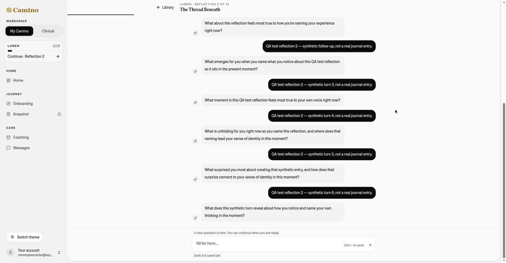Click the Coaching calendar icon
This screenshot has width=506, height=263.
8,137
